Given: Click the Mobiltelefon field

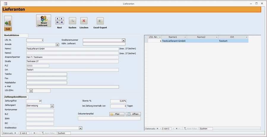Looking at the screenshot, I should [47, 83].
